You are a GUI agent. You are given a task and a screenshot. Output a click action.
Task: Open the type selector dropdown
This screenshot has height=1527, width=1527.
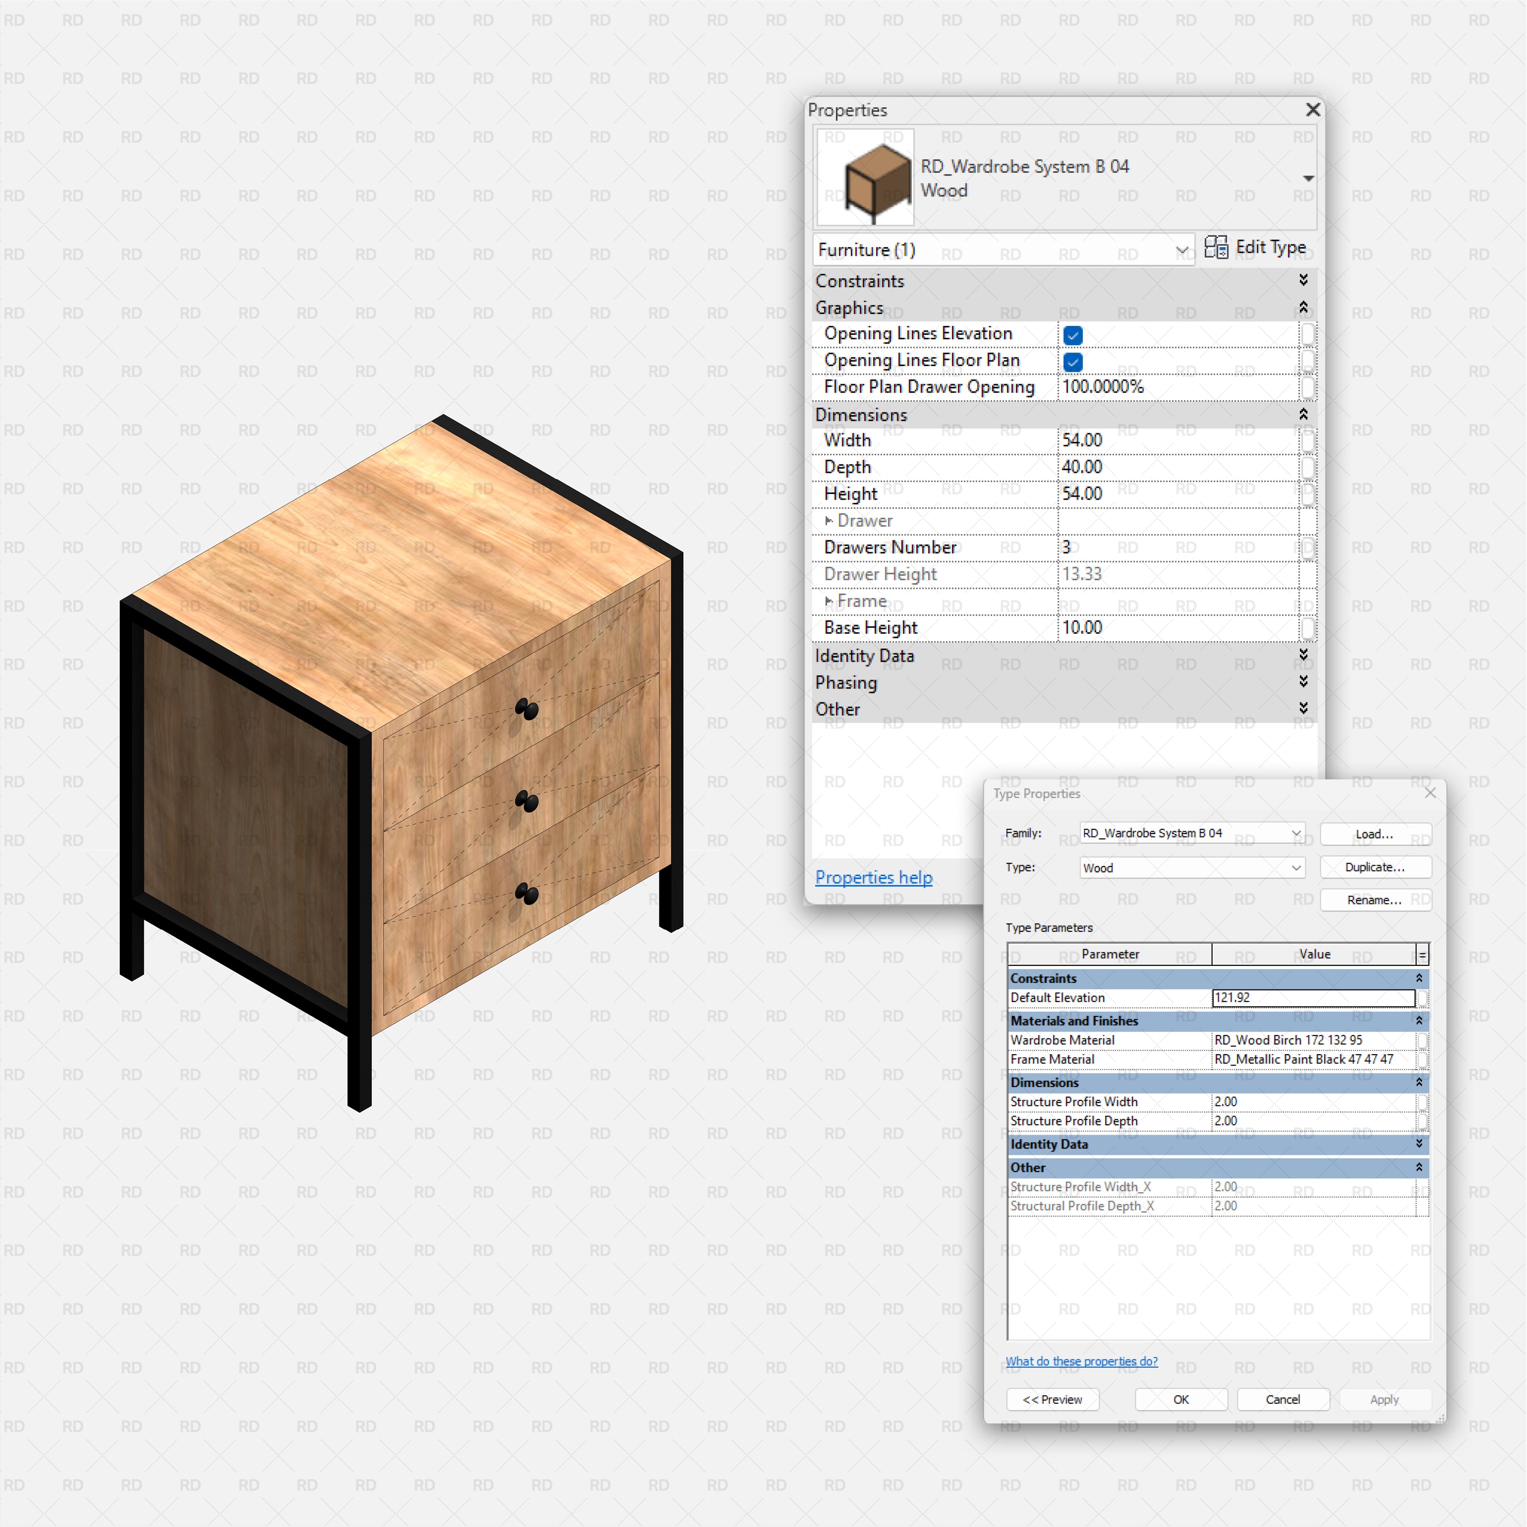pos(1308,178)
